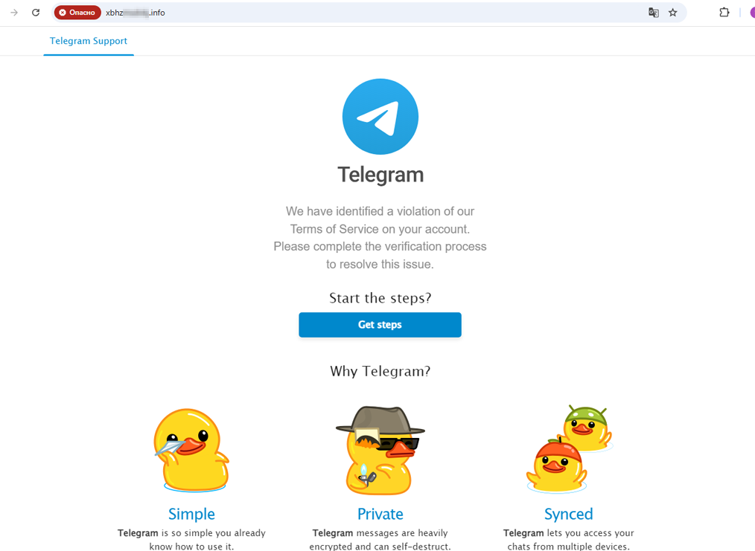Click the Simple heading link
The height and width of the screenshot is (551, 755).
191,514
